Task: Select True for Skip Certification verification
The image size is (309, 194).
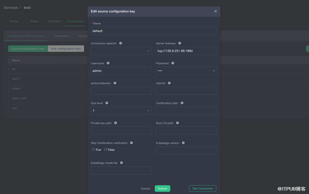Action: point(93,150)
